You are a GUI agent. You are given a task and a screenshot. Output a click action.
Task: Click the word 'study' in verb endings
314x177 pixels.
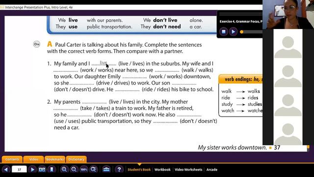227,104
